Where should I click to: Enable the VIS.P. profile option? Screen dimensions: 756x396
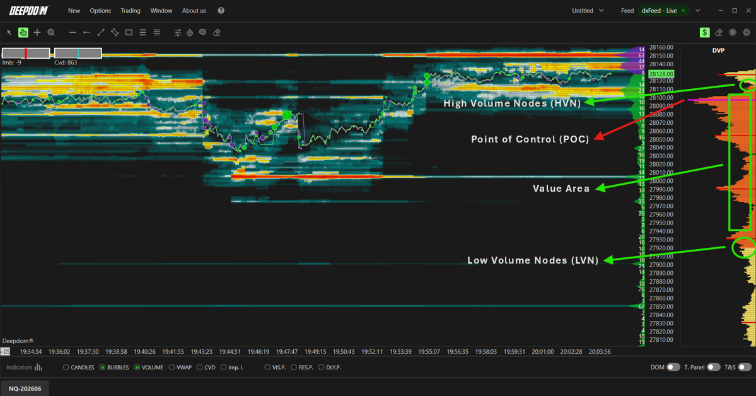[x=267, y=368]
